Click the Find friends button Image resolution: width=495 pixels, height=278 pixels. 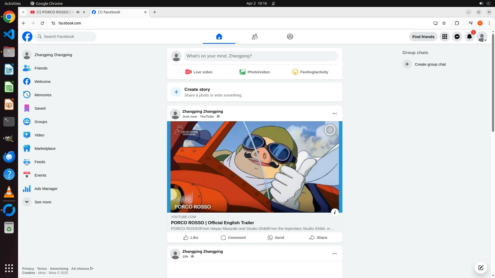[423, 37]
